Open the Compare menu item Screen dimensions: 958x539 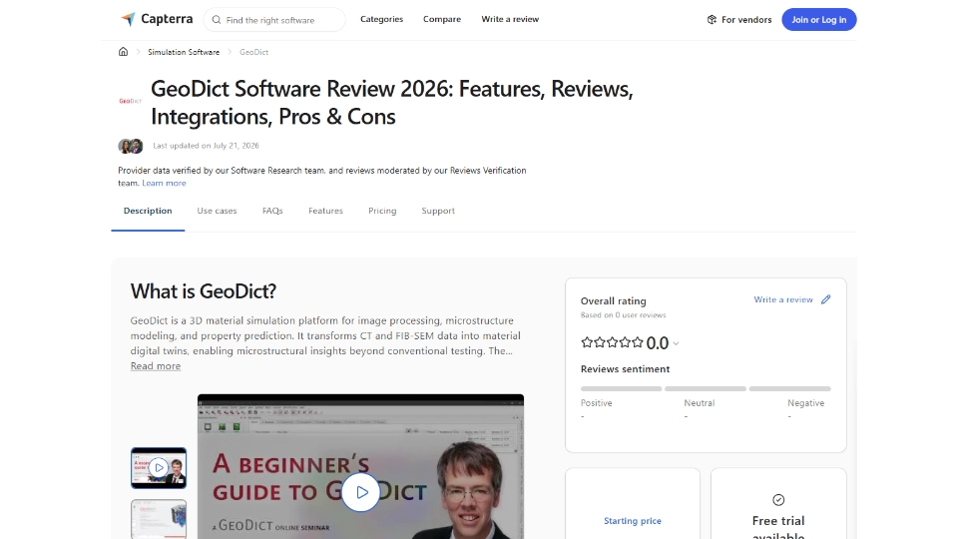click(x=442, y=19)
